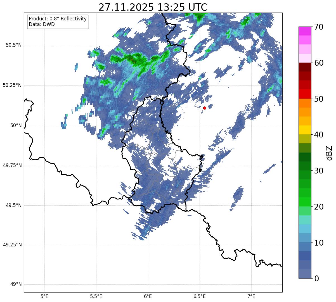Click the plot title 27.11.2025 13:25 UTC
The image size is (336, 302).
click(153, 7)
